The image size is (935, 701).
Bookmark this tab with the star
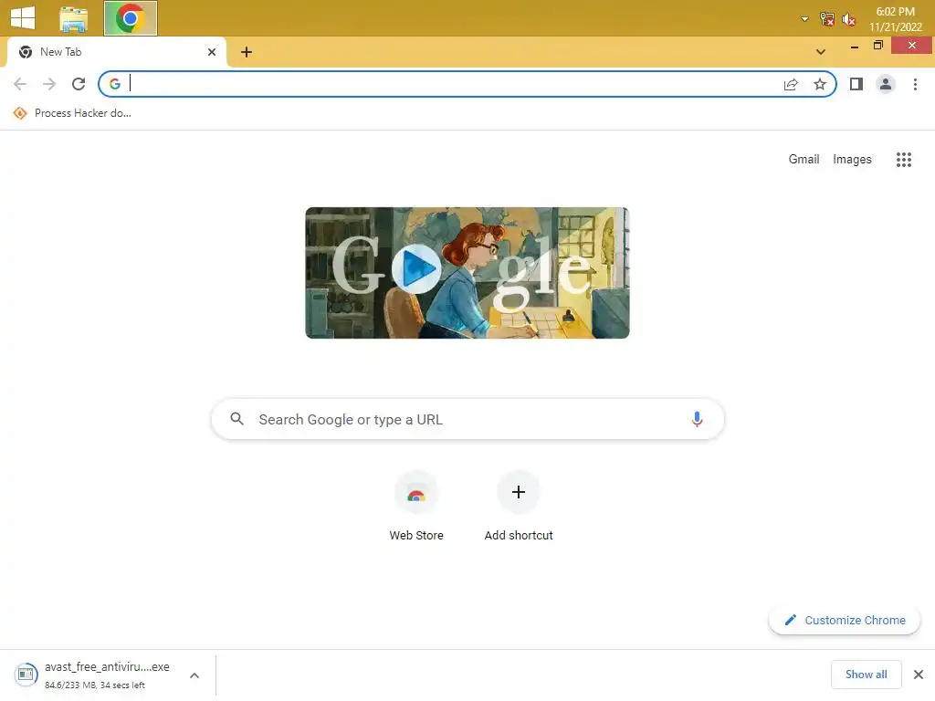click(x=820, y=84)
